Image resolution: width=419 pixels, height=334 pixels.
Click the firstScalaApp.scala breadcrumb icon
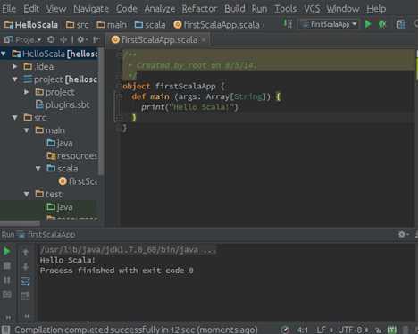pyautogui.click(x=178, y=25)
